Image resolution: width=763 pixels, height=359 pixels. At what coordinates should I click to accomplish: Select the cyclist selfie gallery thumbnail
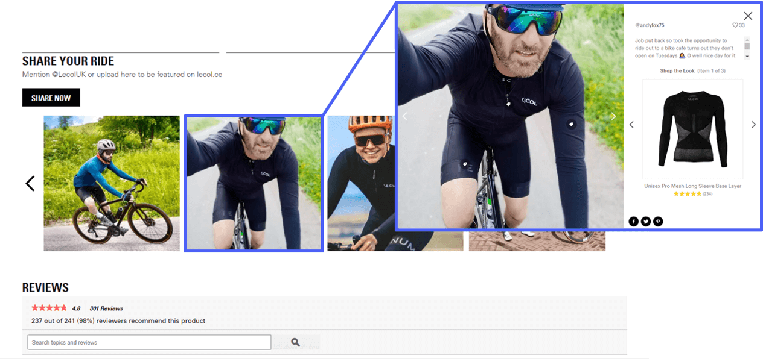pyautogui.click(x=253, y=183)
